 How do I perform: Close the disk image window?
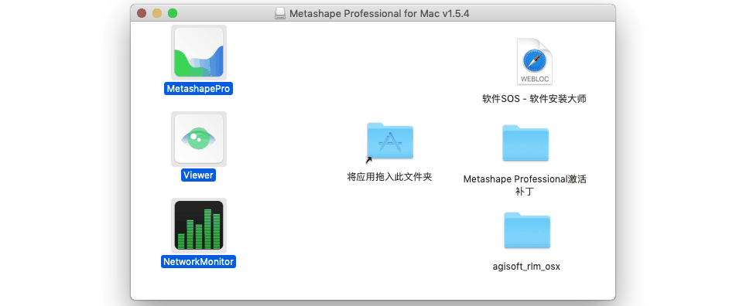pyautogui.click(x=142, y=13)
